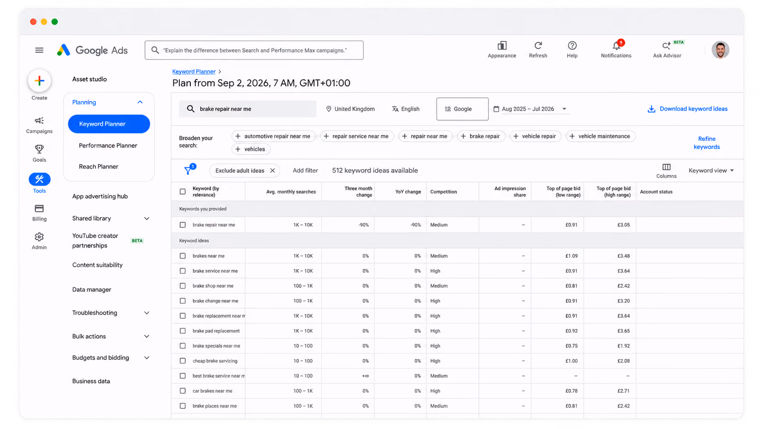Image resolution: width=763 pixels, height=429 pixels.
Task: Open the Keyword view dropdown
Action: (711, 171)
